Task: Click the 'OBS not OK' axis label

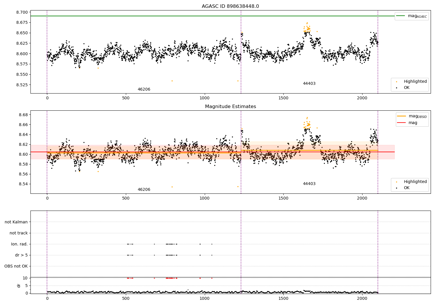Action: 16,266
